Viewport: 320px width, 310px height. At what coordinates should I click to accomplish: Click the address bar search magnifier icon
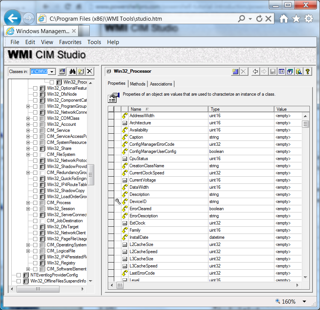point(242,18)
